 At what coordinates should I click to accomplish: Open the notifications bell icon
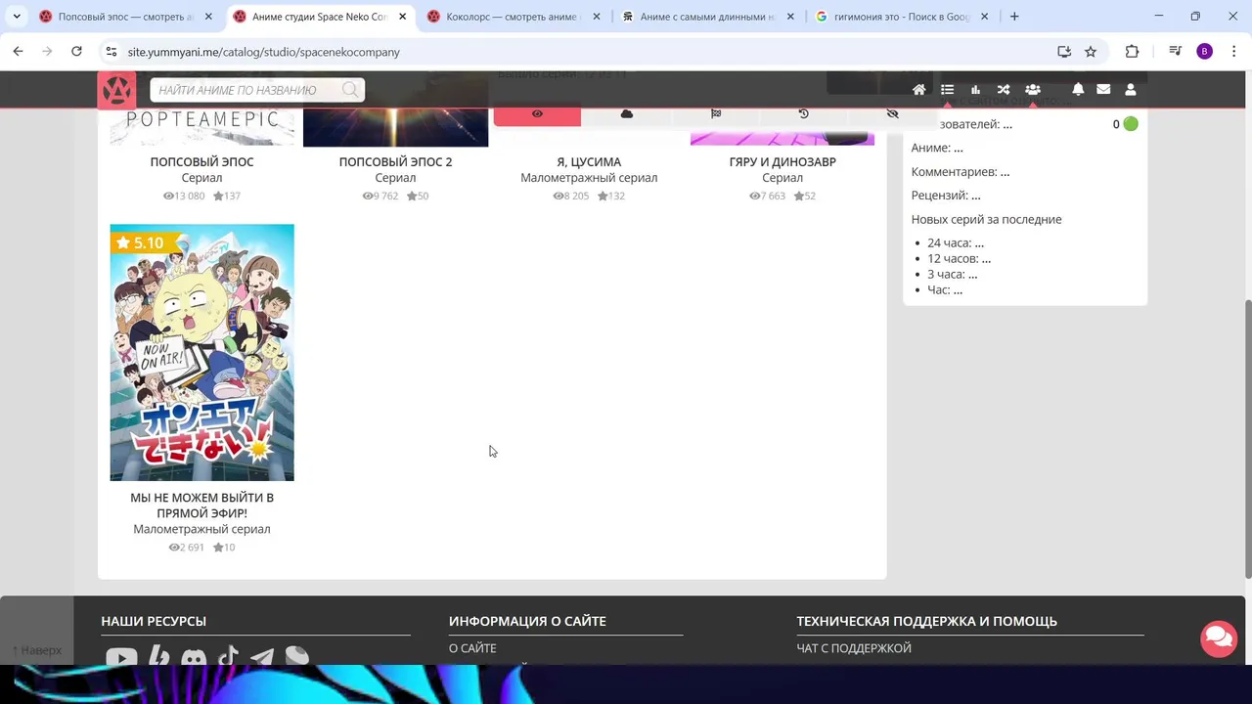tap(1078, 89)
